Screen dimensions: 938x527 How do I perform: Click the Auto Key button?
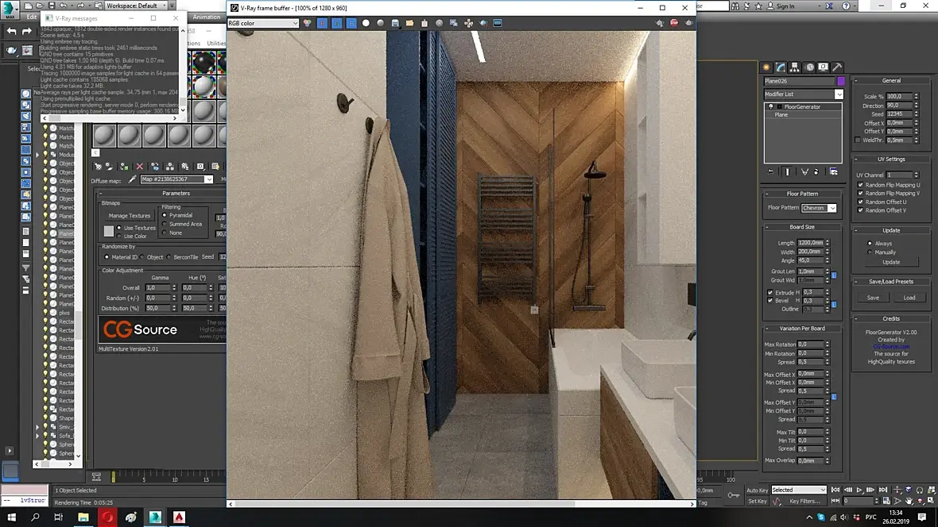click(x=757, y=490)
